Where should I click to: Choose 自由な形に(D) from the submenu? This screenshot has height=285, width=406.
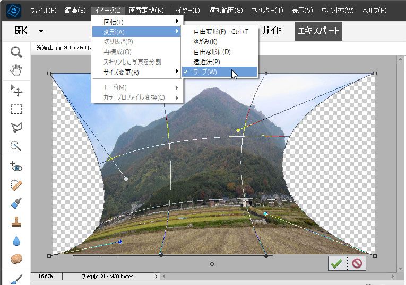coord(219,52)
